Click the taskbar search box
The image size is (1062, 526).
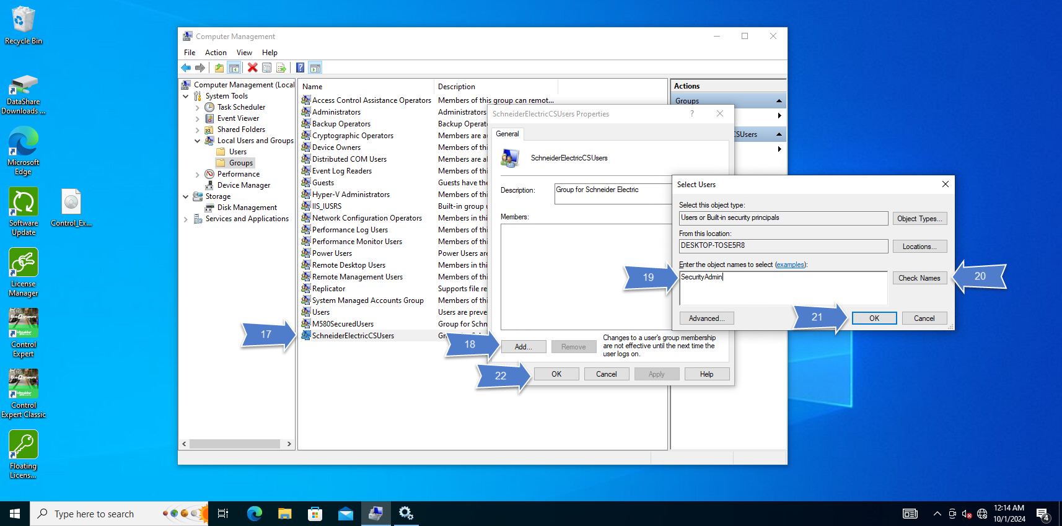click(x=120, y=514)
